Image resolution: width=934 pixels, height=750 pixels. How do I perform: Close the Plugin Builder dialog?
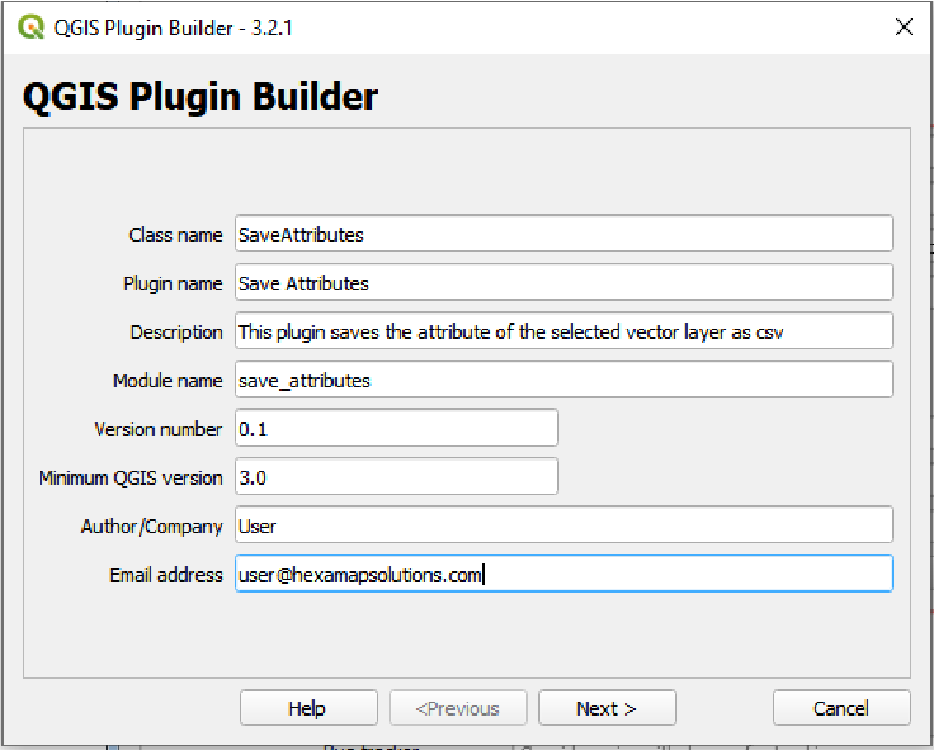click(x=905, y=27)
